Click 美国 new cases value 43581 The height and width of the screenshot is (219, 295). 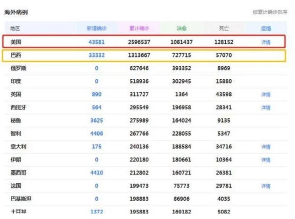pyautogui.click(x=97, y=42)
